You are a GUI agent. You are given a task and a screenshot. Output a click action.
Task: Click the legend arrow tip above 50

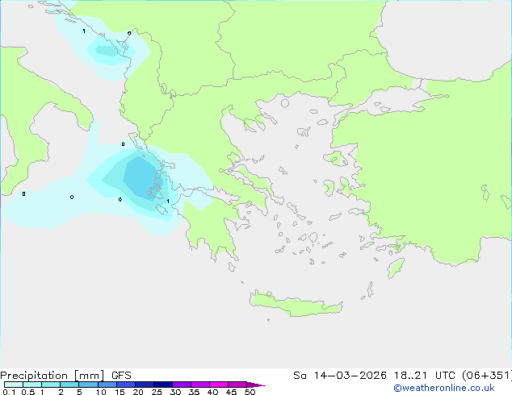pyautogui.click(x=256, y=385)
